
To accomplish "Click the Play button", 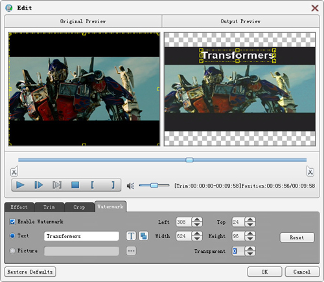I will click(x=20, y=185).
